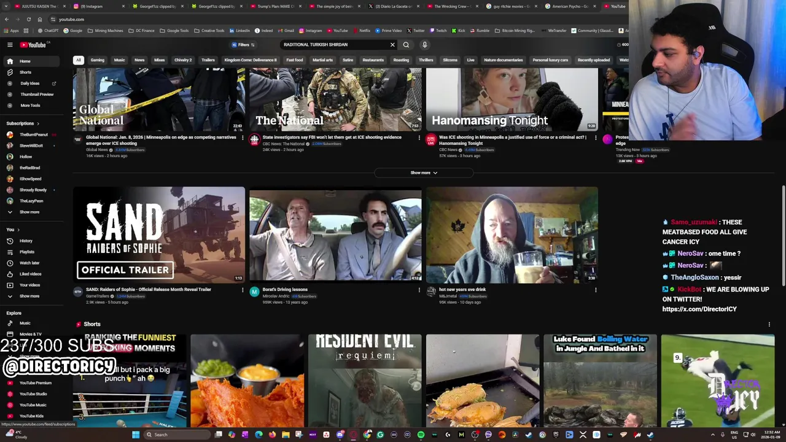
Task: Open the ChatGPT bookmark
Action: (49, 31)
